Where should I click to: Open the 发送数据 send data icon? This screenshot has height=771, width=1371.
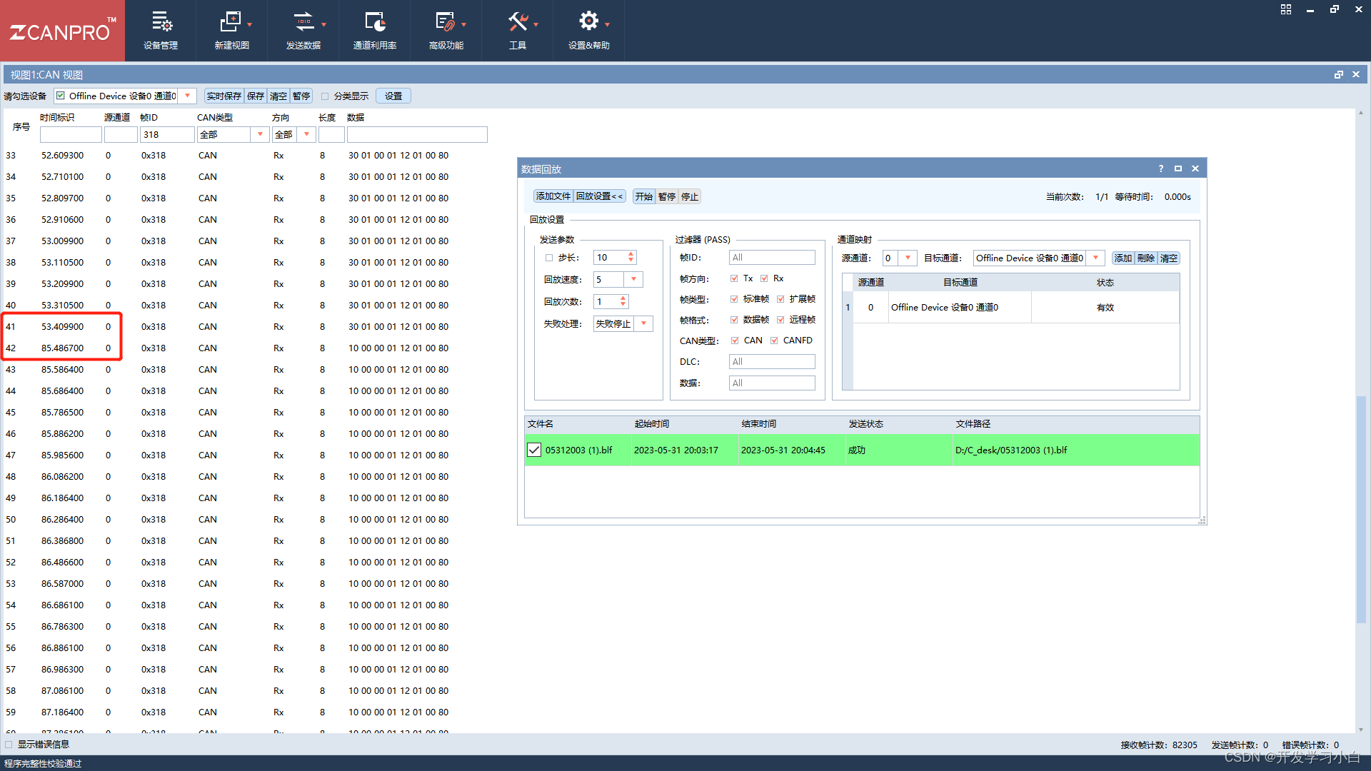coord(303,23)
